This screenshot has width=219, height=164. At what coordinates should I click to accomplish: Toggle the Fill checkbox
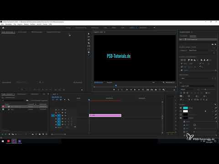(x=181, y=108)
